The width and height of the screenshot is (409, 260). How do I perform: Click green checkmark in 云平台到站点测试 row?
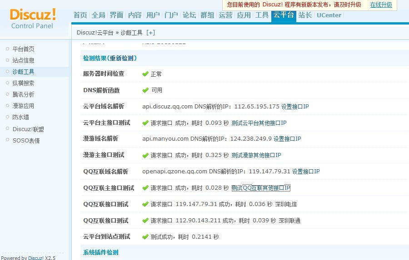click(145, 236)
